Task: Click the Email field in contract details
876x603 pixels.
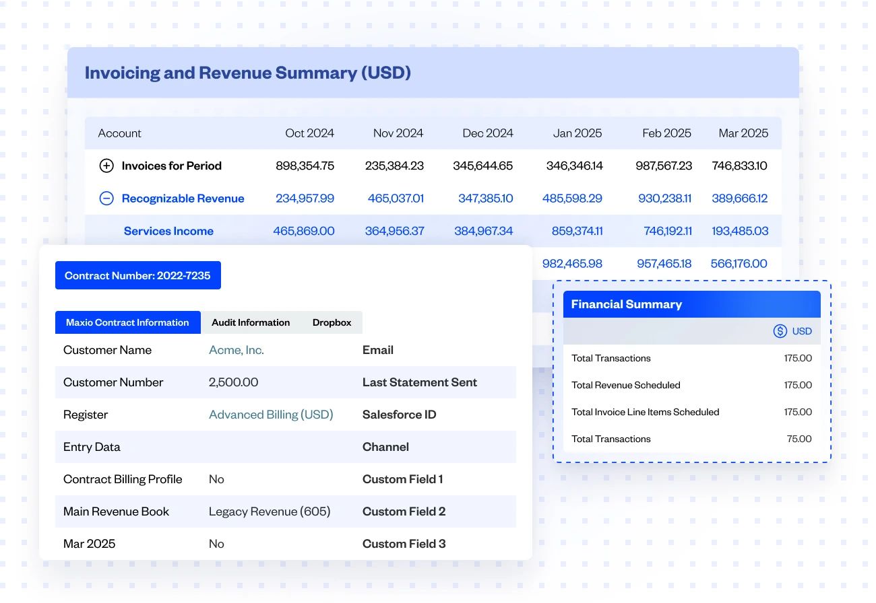Action: pyautogui.click(x=378, y=349)
